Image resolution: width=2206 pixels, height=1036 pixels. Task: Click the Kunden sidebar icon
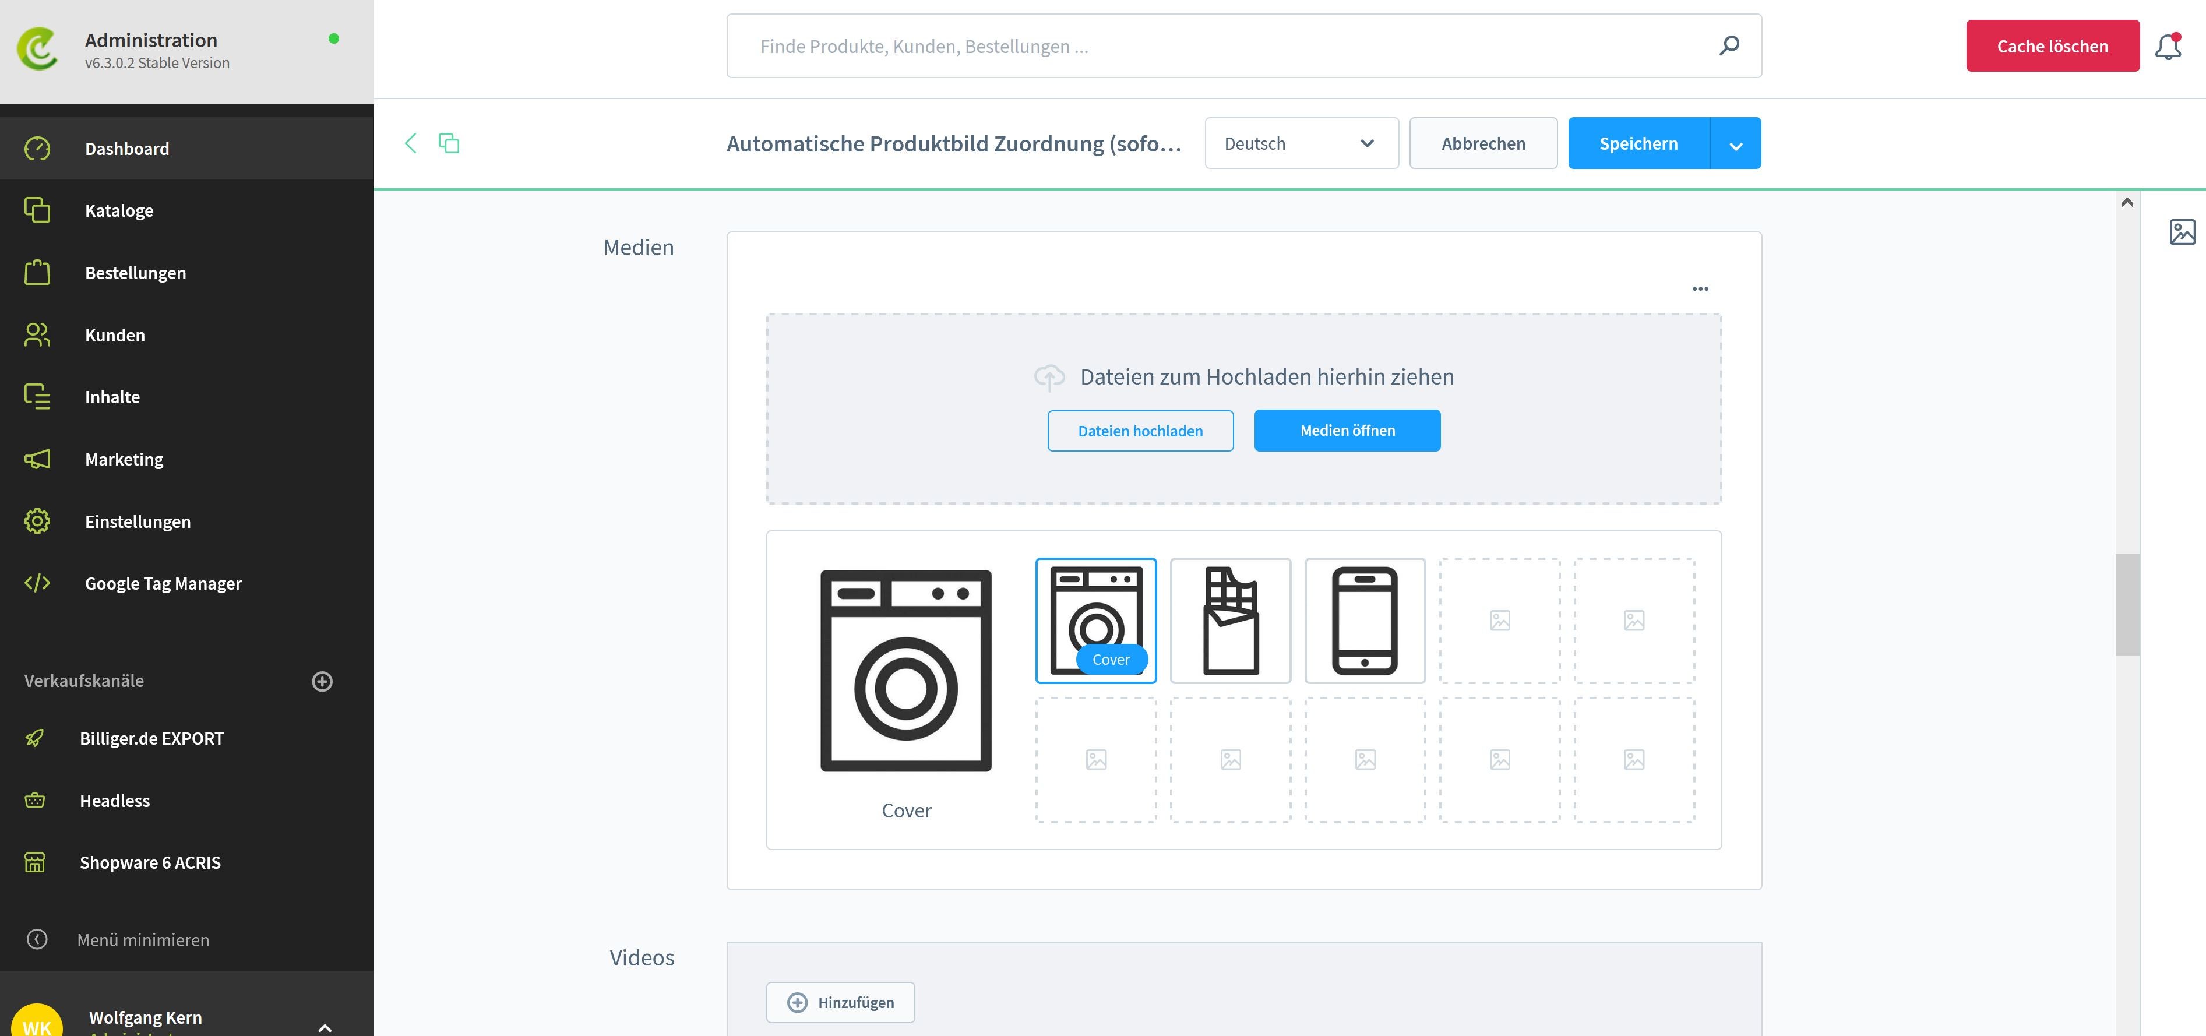[x=38, y=334]
